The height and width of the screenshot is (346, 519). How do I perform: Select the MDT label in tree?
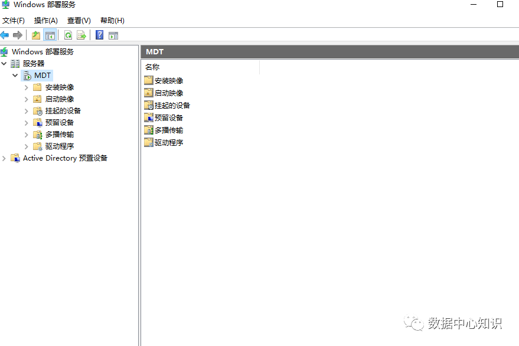43,75
